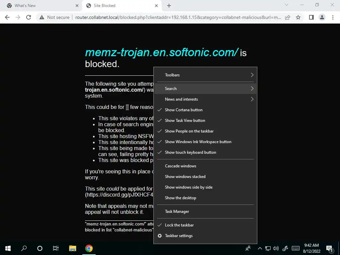Switch to the What's New tab
This screenshot has height=255, width=340.
41,6
